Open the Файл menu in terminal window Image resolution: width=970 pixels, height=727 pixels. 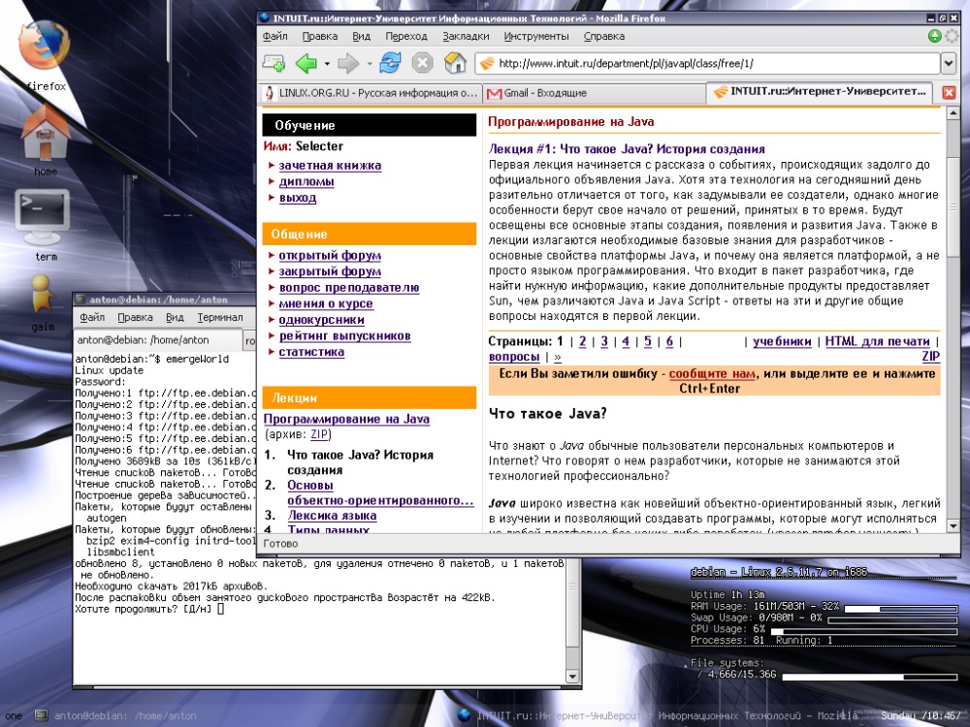point(92,317)
